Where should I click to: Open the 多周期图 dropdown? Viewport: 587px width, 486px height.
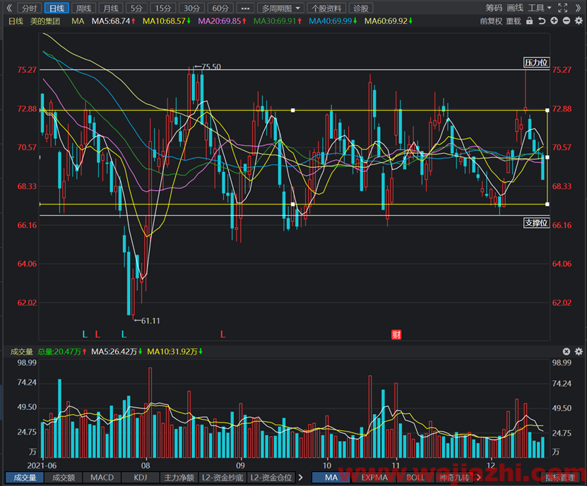[x=280, y=8]
